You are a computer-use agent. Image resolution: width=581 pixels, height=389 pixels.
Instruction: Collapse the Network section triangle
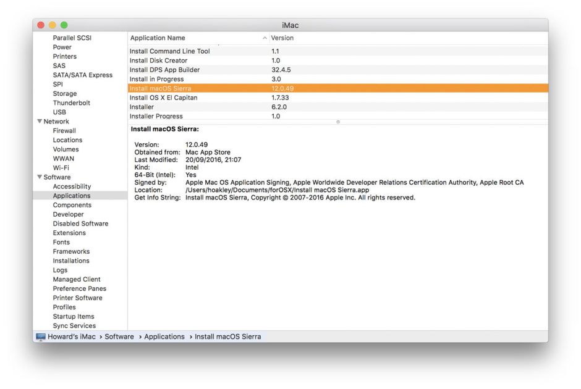click(40, 122)
